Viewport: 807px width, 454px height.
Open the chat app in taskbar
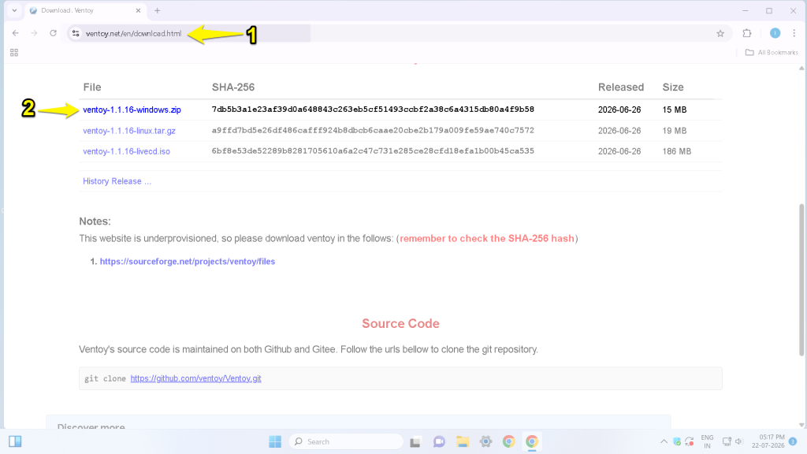coord(439,441)
